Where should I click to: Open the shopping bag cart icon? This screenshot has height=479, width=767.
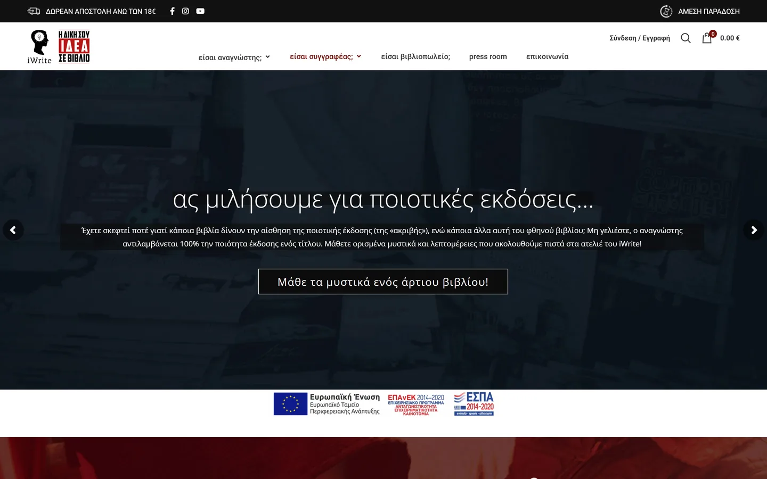pyautogui.click(x=707, y=38)
